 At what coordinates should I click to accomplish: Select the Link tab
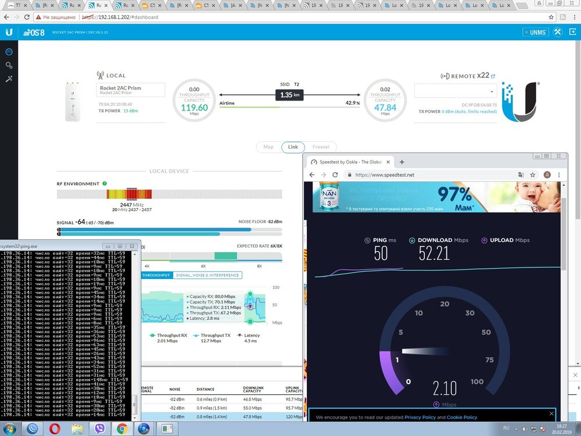pyautogui.click(x=293, y=147)
